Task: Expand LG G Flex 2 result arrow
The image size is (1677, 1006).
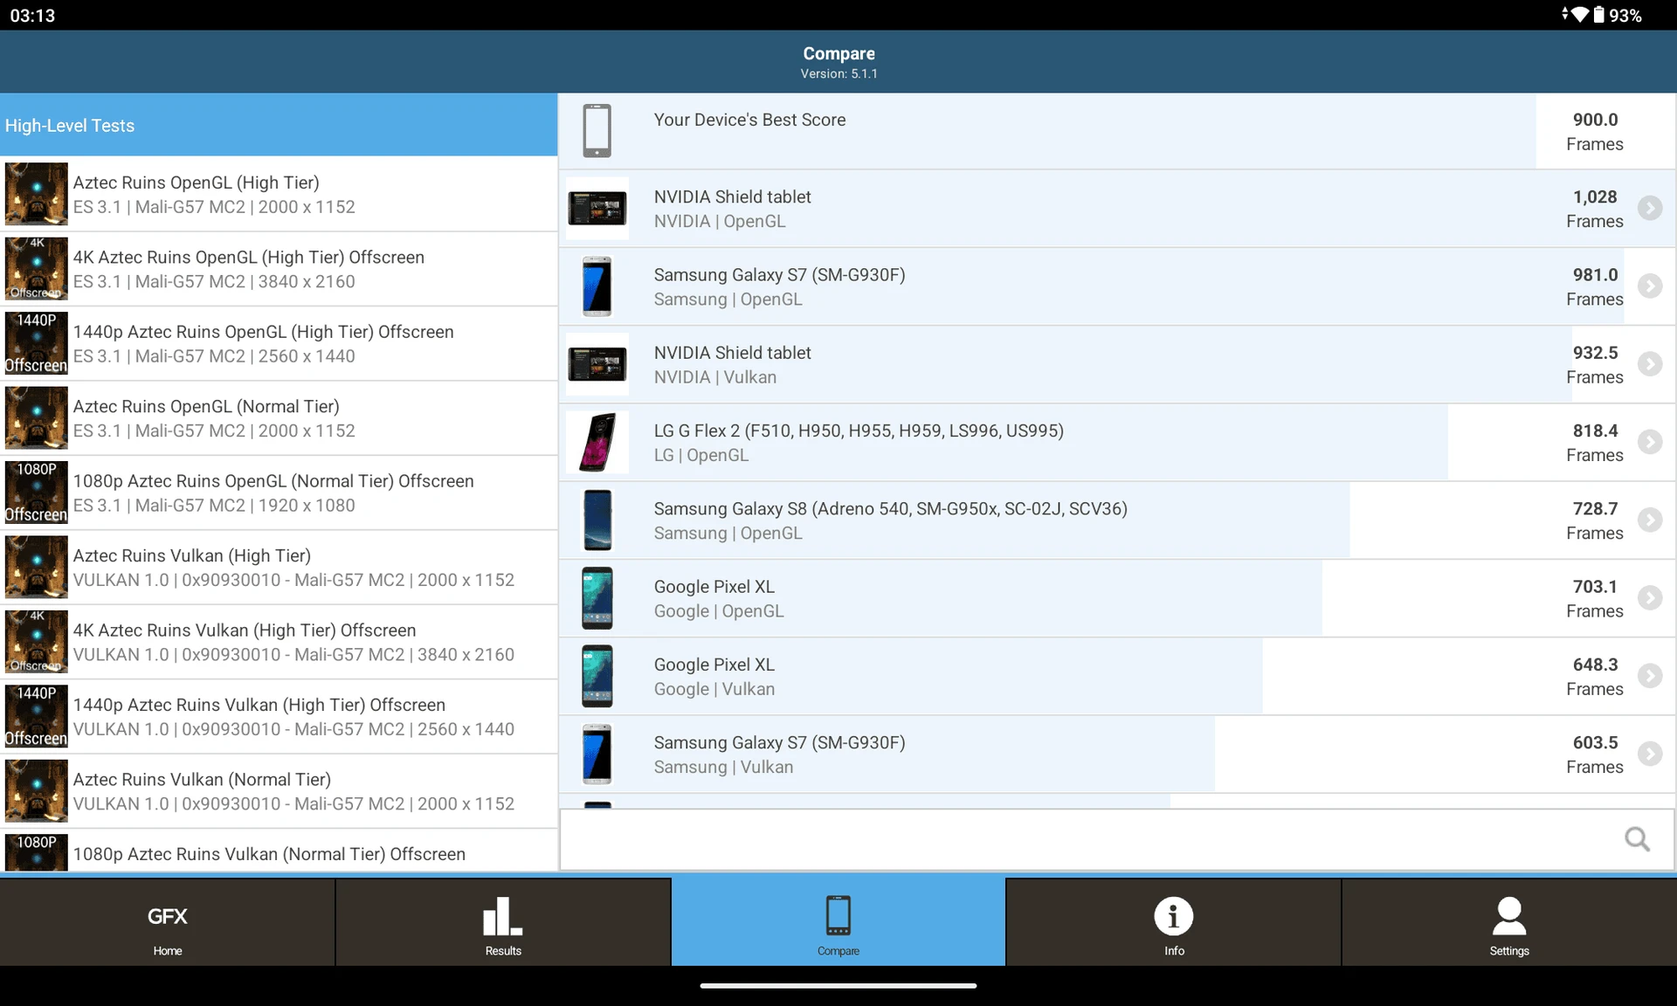Action: point(1649,442)
